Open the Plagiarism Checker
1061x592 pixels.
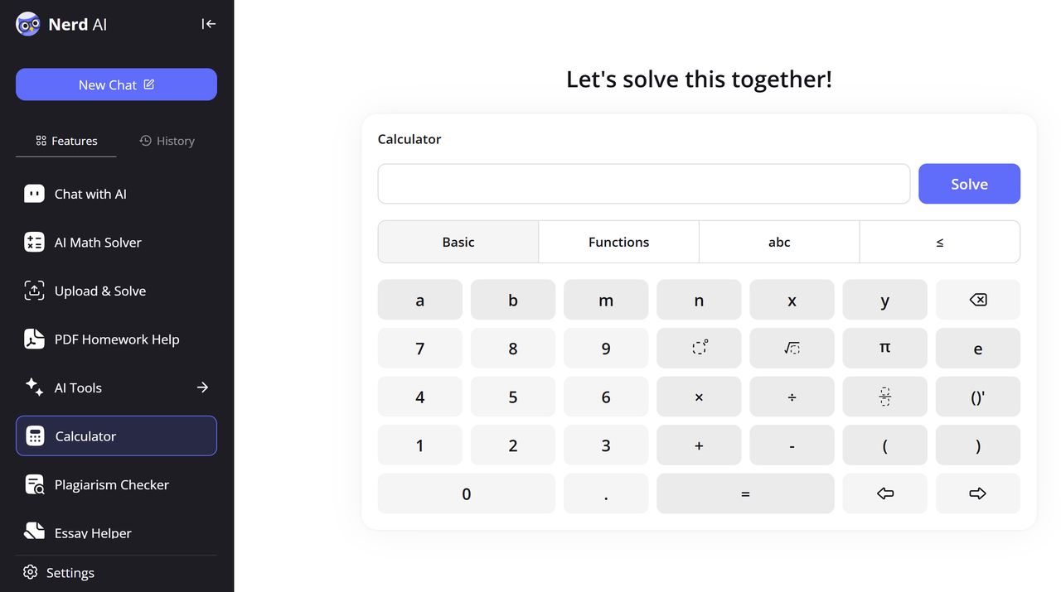[x=111, y=484]
